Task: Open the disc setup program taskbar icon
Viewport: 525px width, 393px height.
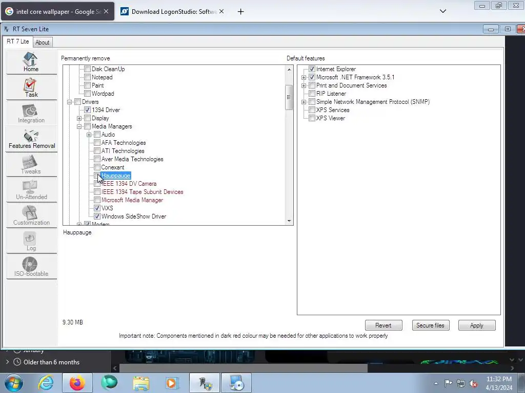Action: point(236,383)
